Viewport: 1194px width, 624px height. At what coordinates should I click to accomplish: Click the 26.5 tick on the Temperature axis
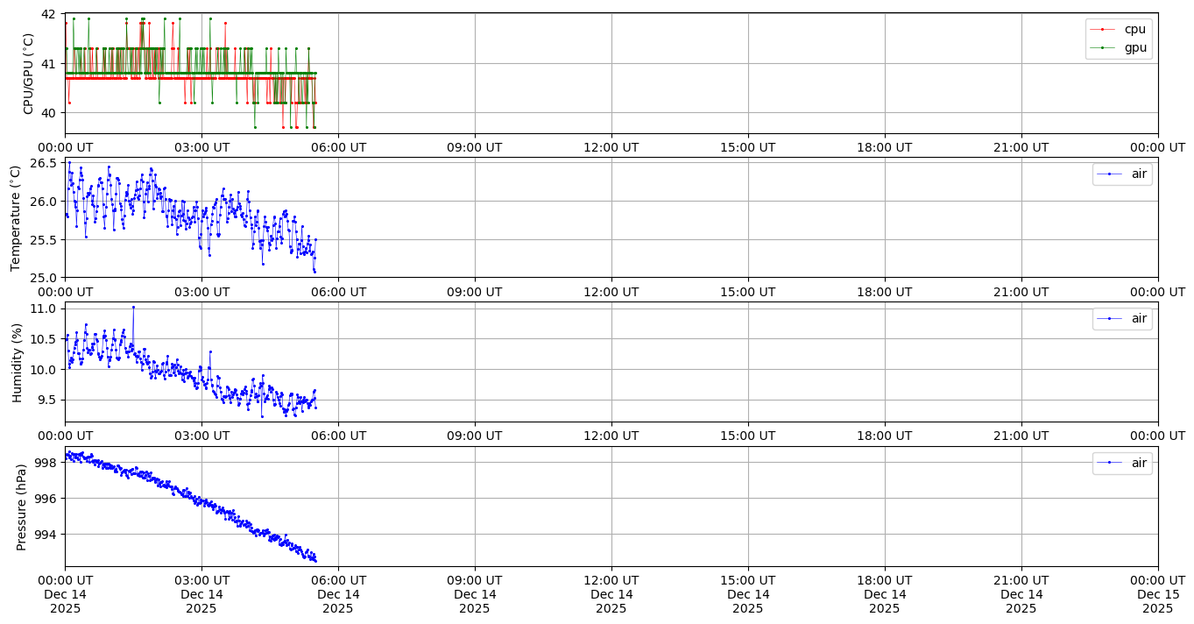click(42, 164)
